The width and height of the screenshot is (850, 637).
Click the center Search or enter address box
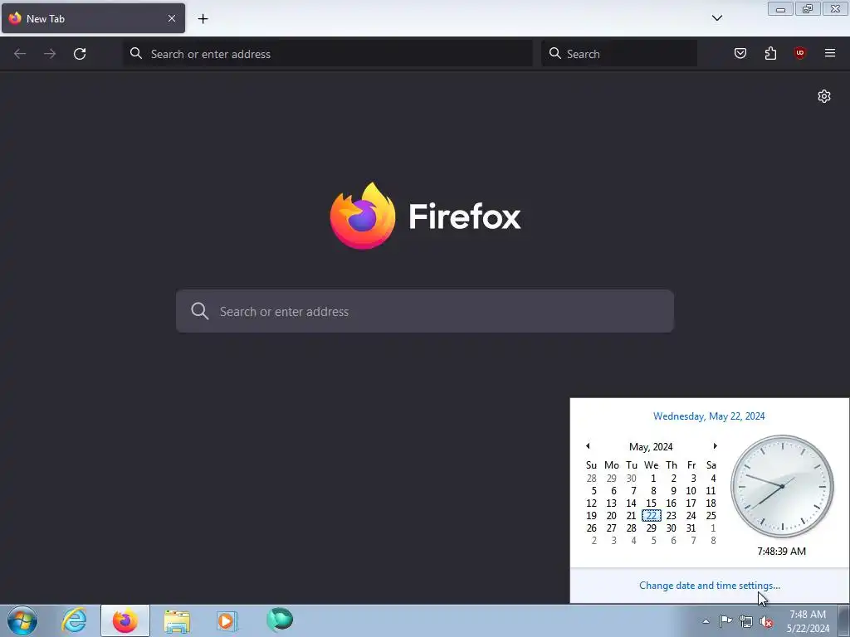pos(425,311)
